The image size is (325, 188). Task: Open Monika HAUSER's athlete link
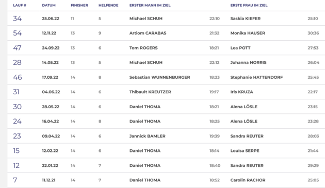click(x=248, y=33)
